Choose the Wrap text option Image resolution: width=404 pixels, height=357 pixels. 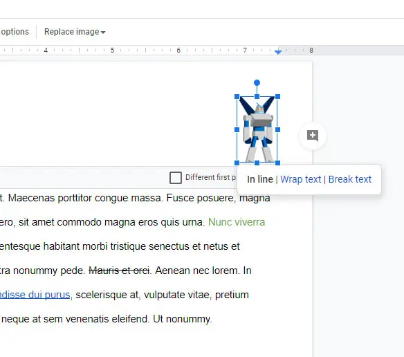[300, 179]
